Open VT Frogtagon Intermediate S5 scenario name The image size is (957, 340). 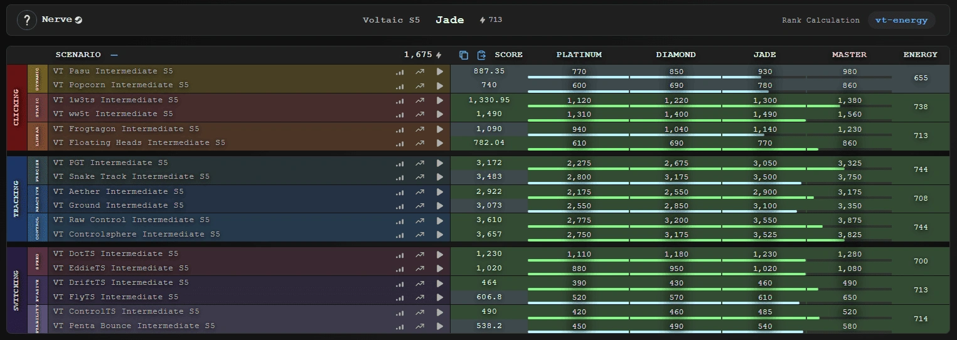[x=126, y=129]
